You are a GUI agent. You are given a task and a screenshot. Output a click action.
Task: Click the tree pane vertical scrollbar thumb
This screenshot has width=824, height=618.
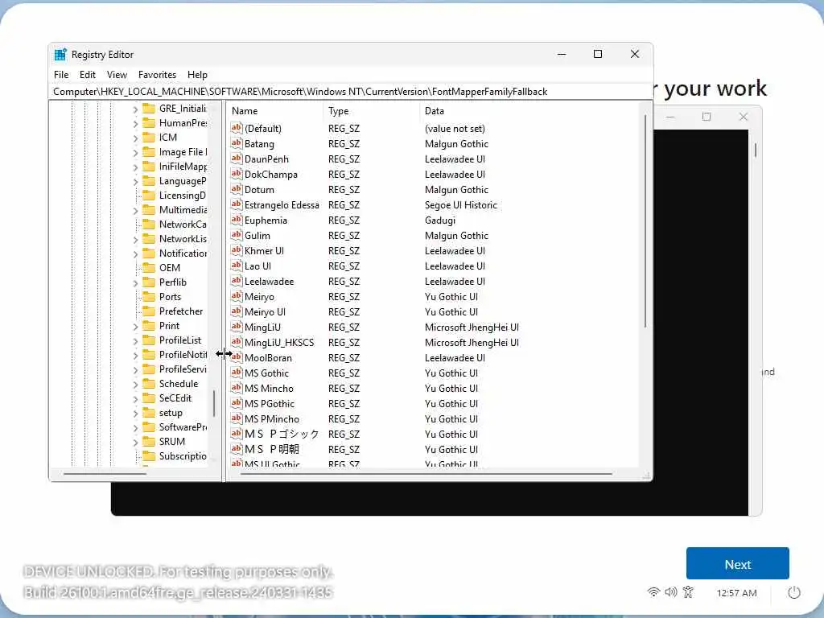pos(214,403)
